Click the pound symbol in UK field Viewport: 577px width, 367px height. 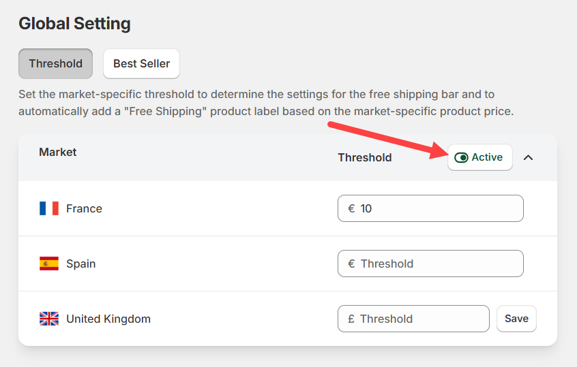pyautogui.click(x=351, y=319)
